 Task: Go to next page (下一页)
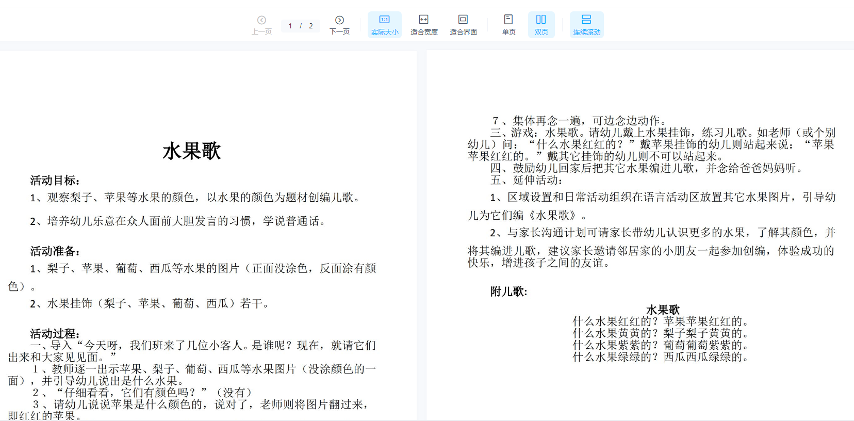(x=339, y=25)
